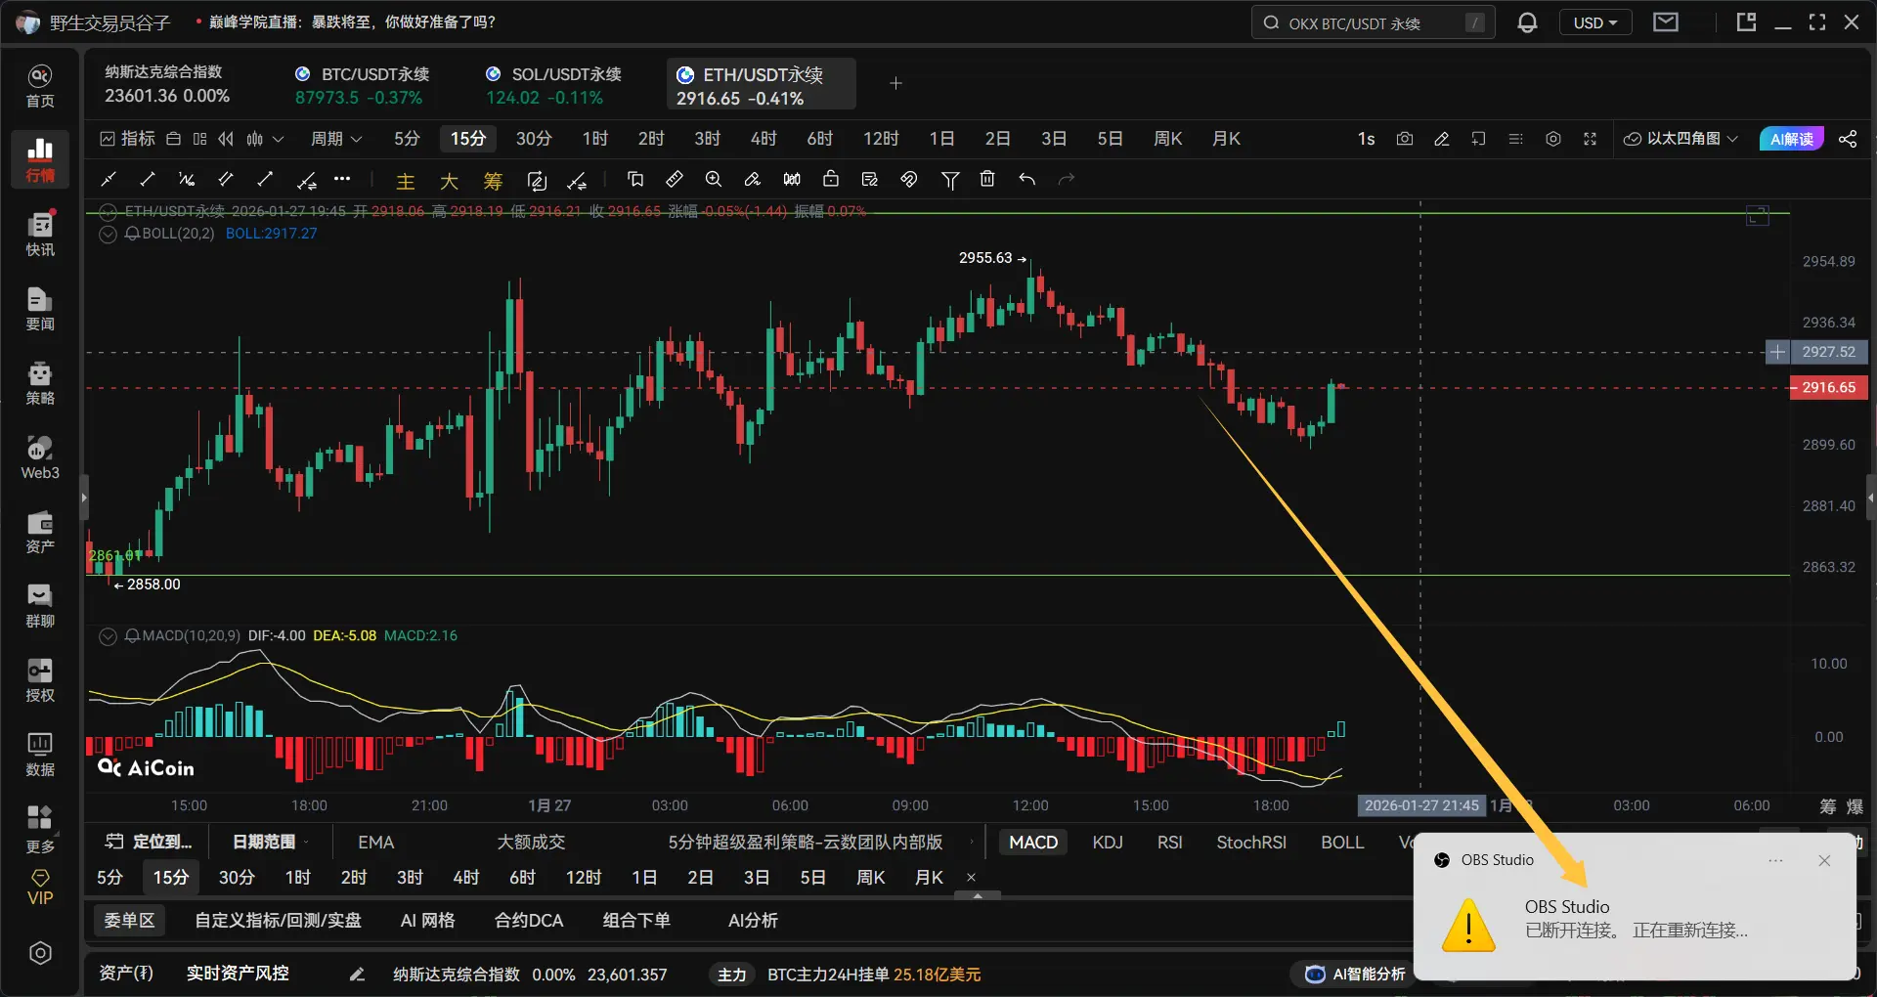Open the 快讯 news flash sidebar icon

(x=40, y=235)
